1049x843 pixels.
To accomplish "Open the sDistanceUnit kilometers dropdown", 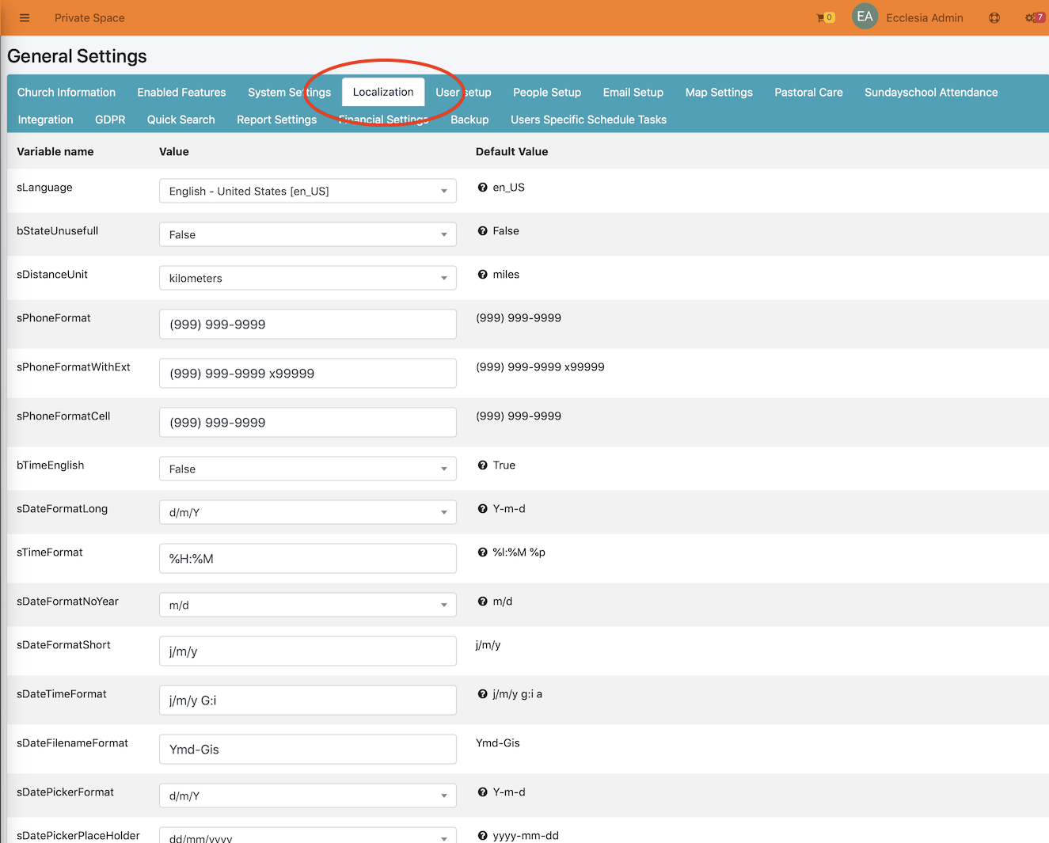I will (307, 278).
